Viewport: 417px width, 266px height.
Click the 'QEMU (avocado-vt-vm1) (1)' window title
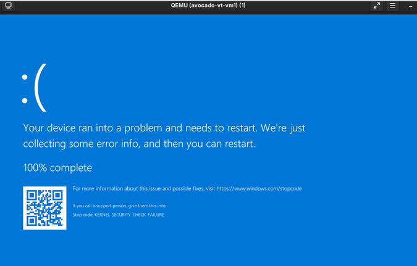[x=208, y=6]
